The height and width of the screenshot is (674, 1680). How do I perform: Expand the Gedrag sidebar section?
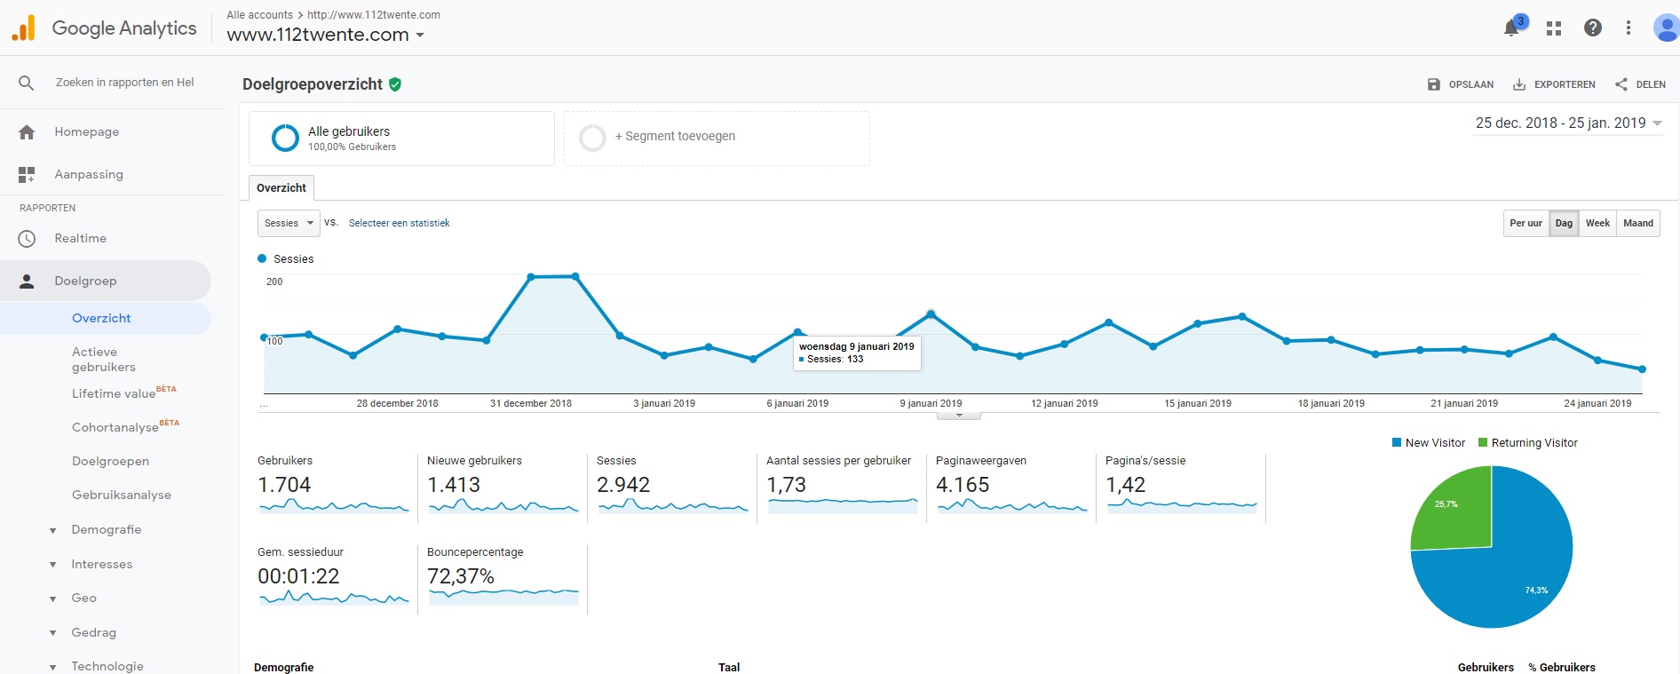click(x=52, y=633)
